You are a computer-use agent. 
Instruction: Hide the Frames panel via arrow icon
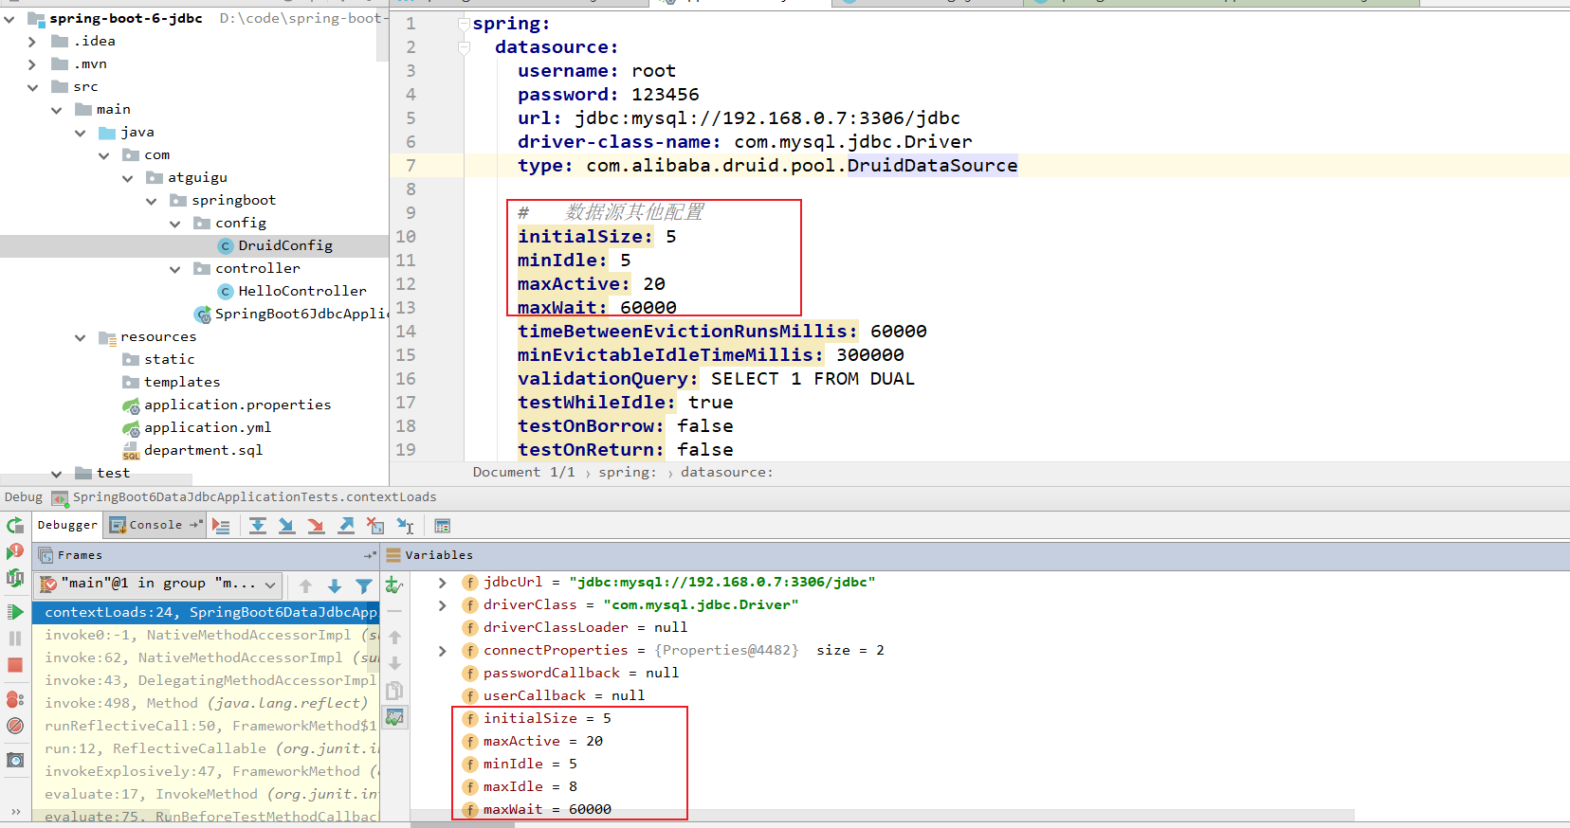(370, 555)
